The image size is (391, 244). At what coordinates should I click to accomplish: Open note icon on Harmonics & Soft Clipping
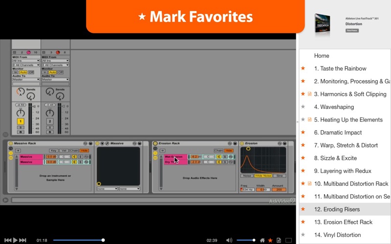coord(309,94)
